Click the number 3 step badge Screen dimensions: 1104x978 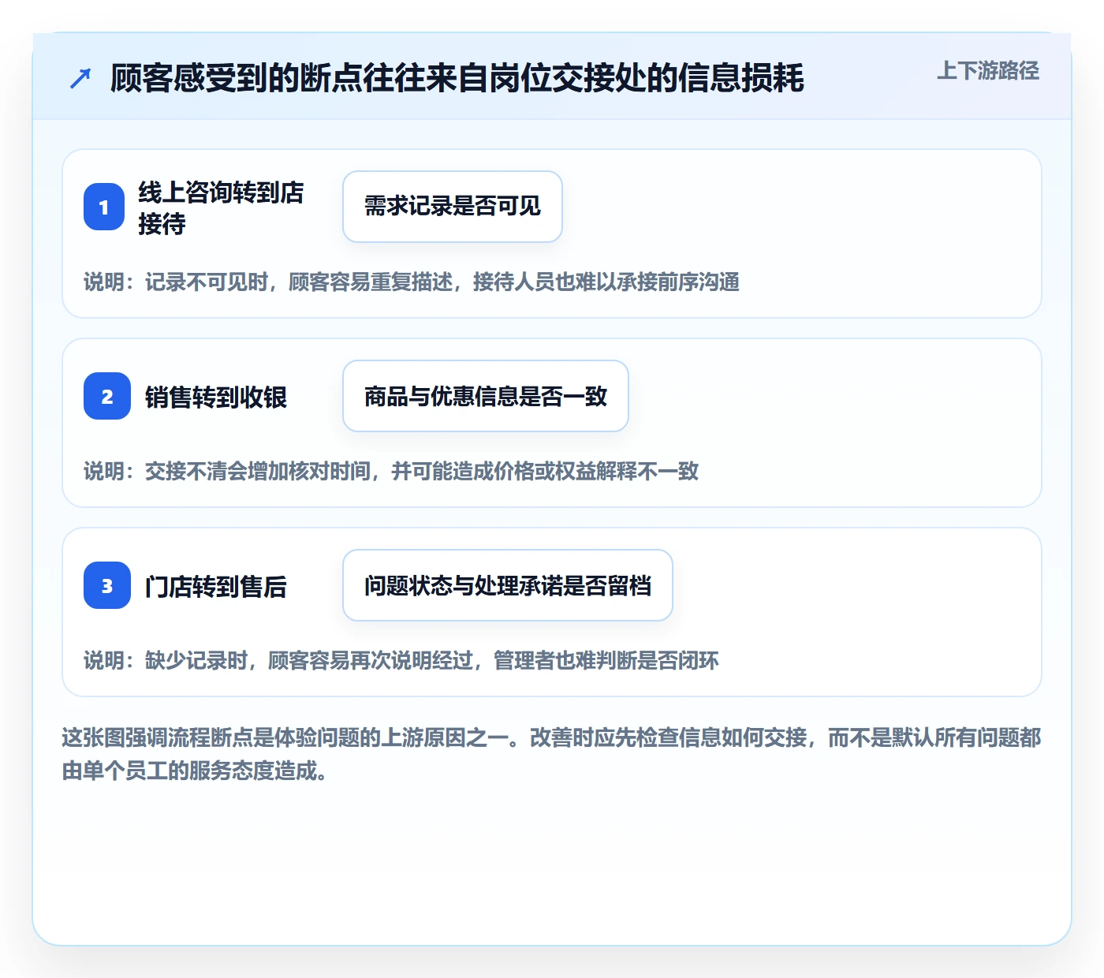click(107, 585)
